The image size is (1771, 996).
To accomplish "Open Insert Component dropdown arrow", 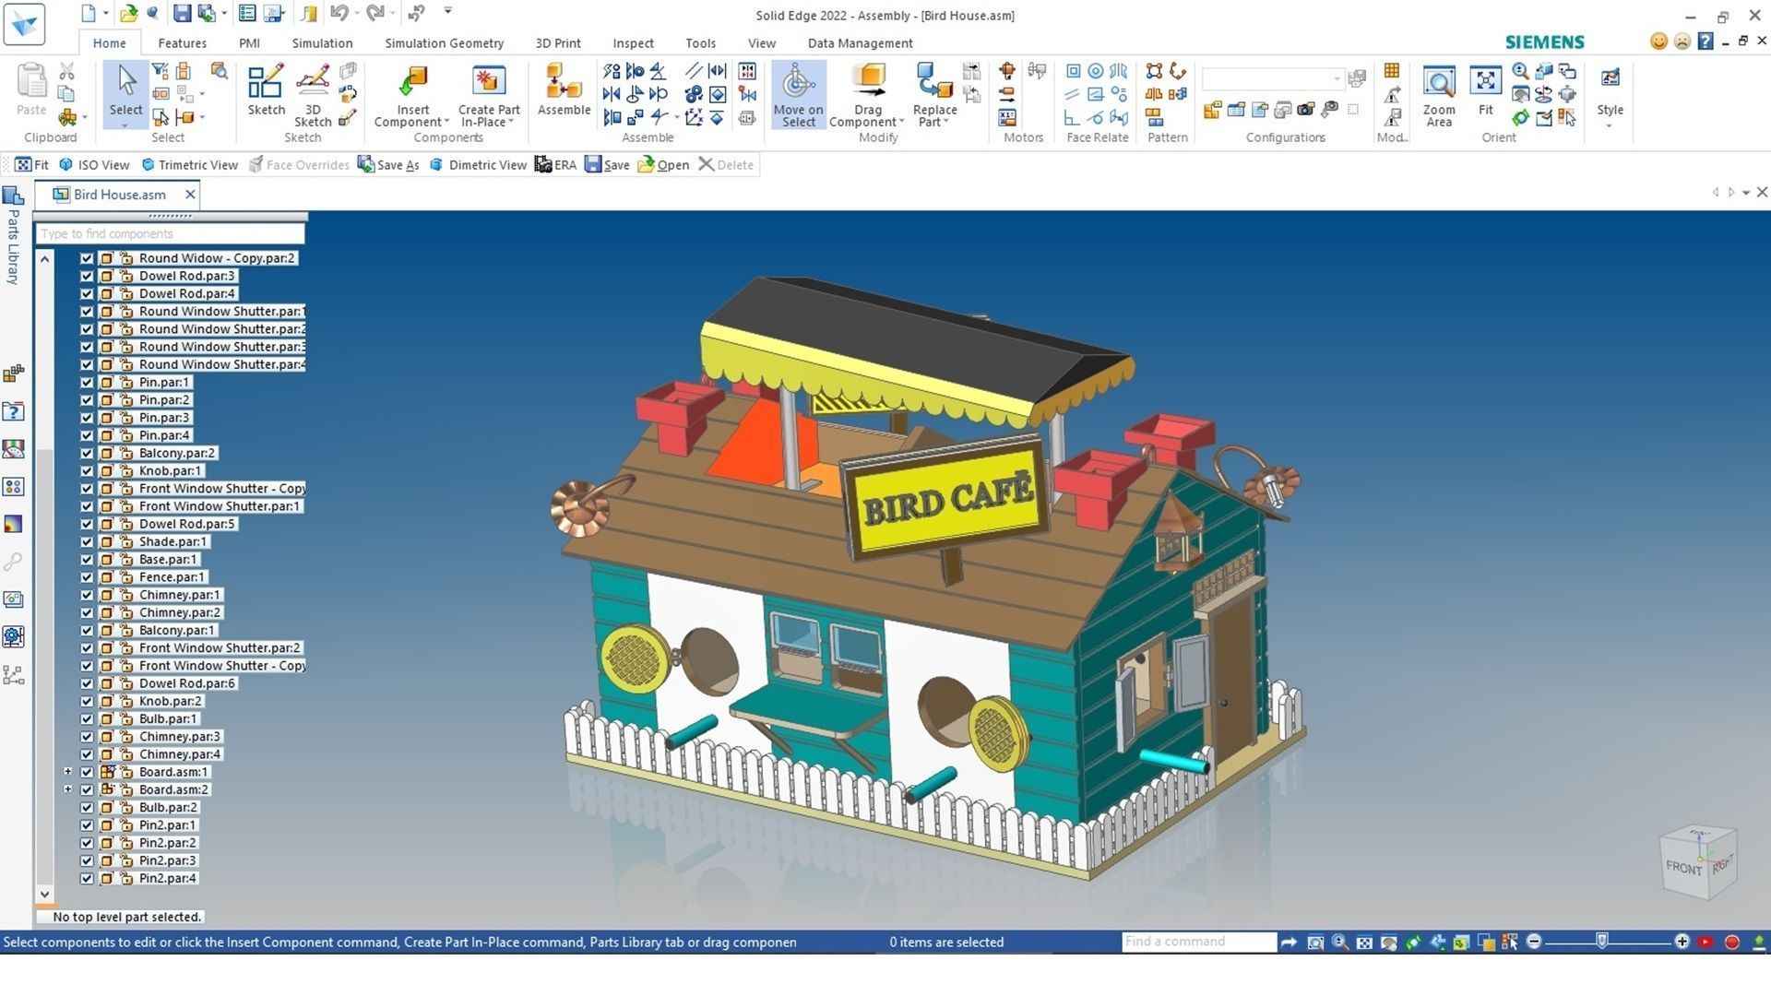I will coord(447,122).
